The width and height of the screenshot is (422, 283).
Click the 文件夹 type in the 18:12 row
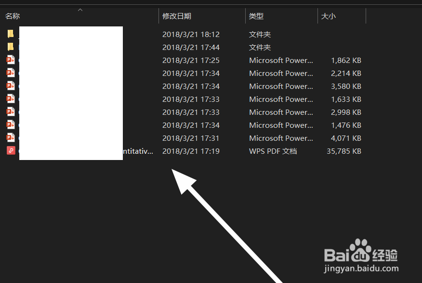pos(260,35)
